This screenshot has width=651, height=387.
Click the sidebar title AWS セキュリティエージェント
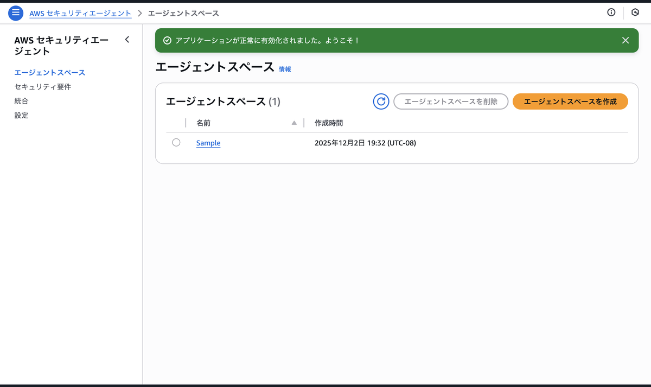[61, 46]
